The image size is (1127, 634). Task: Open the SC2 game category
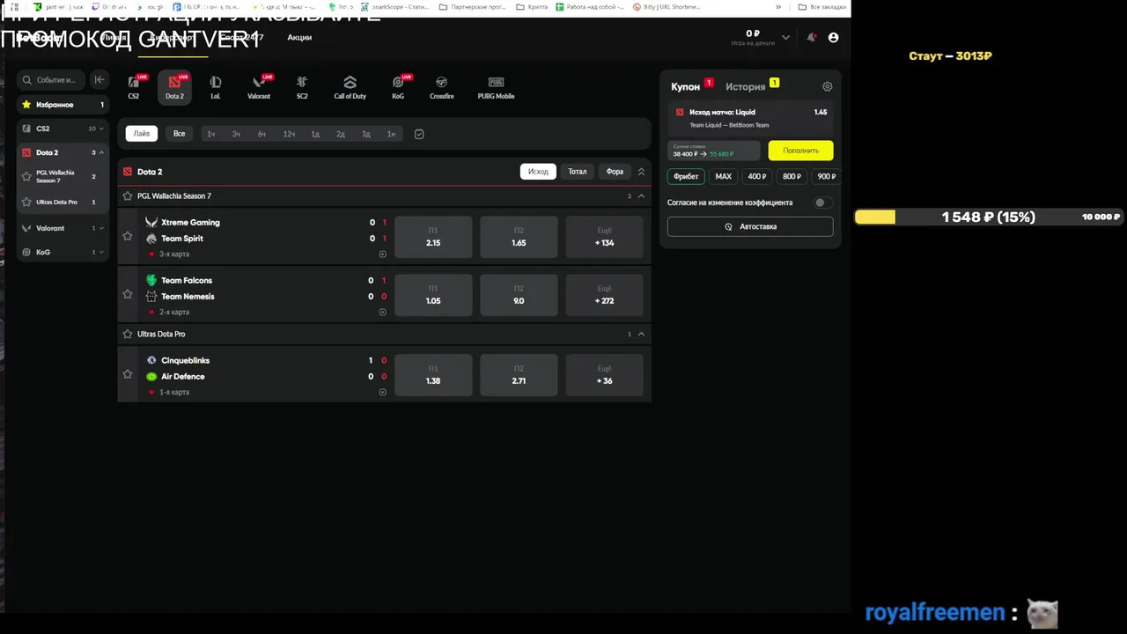pos(302,87)
